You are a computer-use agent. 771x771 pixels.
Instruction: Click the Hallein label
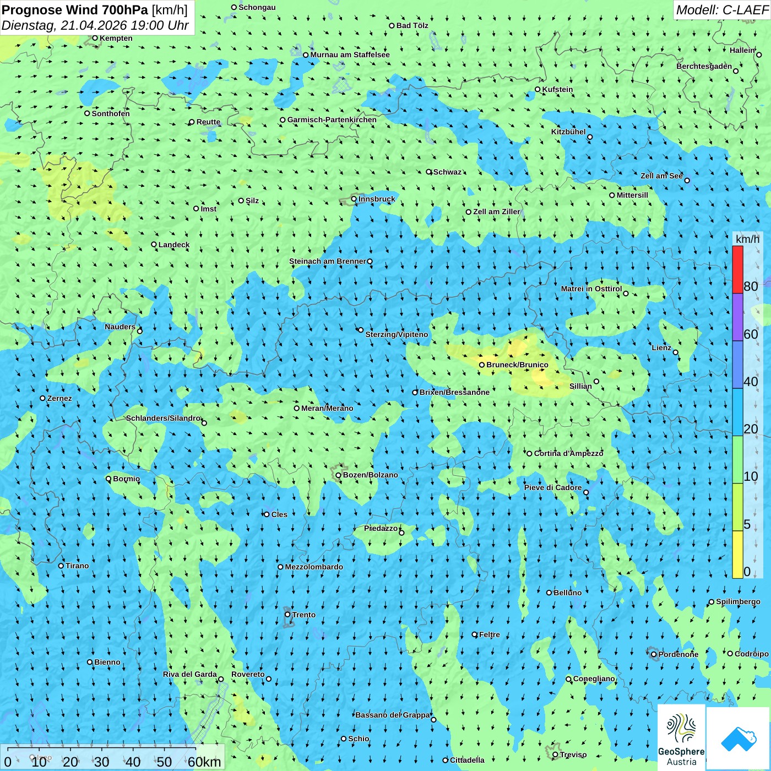coord(742,50)
